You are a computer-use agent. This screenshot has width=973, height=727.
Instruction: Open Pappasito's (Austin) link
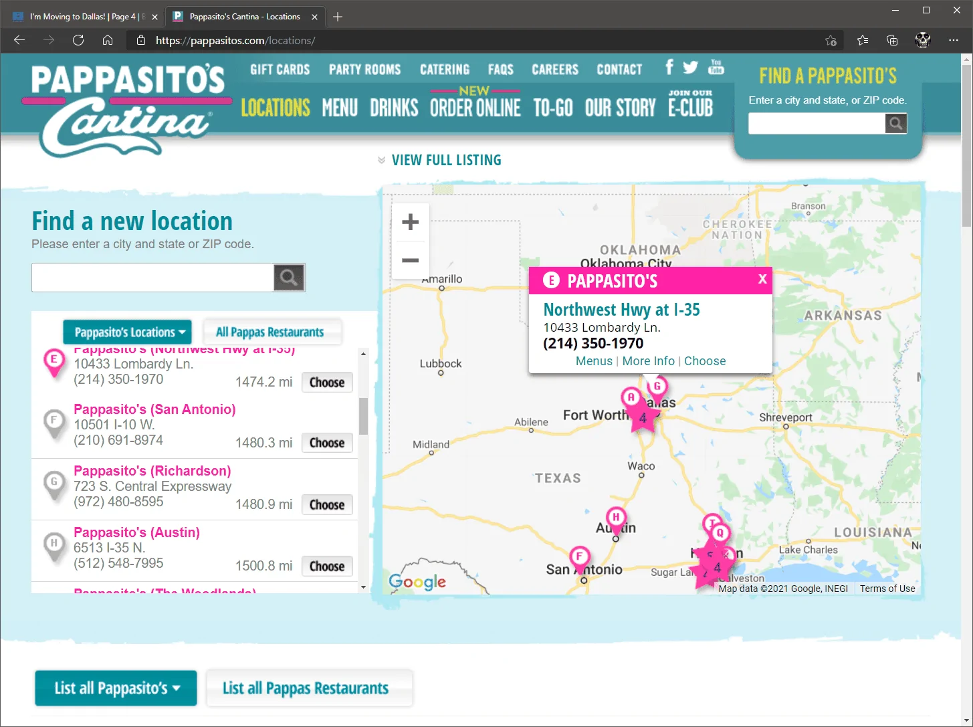click(137, 532)
